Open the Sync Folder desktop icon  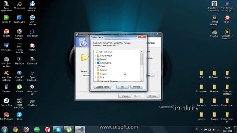(x=32, y=33)
